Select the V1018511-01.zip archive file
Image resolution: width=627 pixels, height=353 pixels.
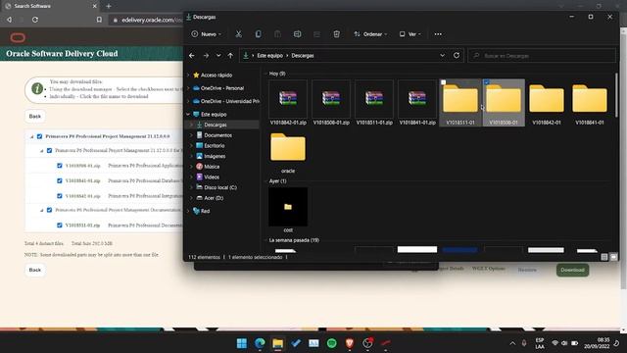[x=374, y=103]
